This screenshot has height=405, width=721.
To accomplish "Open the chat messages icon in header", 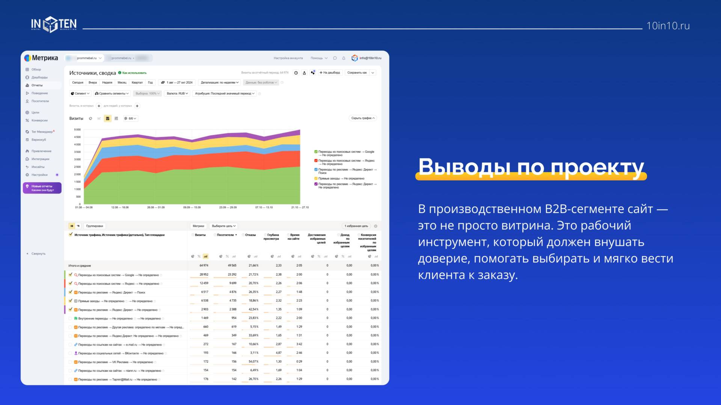I will (335, 58).
